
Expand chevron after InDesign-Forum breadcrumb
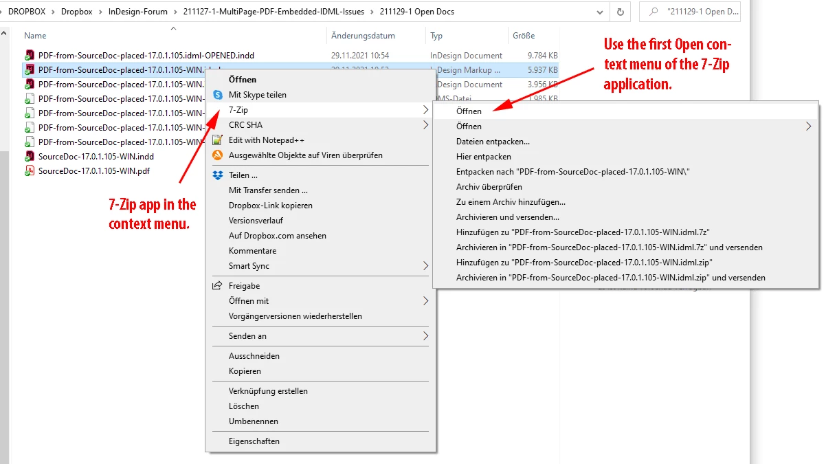pos(176,12)
